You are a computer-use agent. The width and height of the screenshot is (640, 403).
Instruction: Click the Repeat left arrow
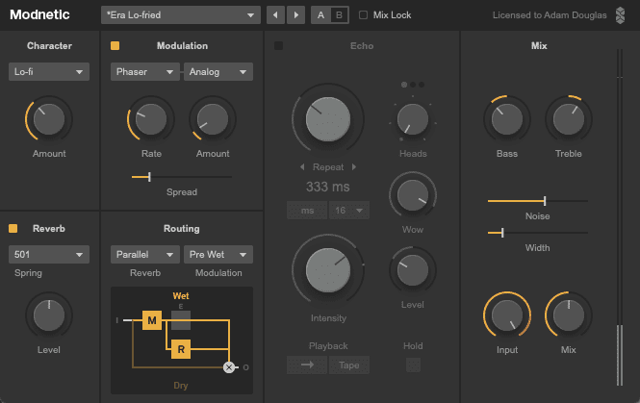click(x=302, y=166)
